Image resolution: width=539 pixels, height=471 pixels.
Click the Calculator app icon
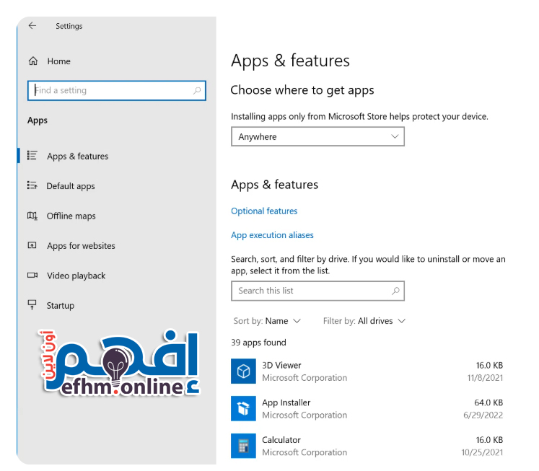click(244, 446)
